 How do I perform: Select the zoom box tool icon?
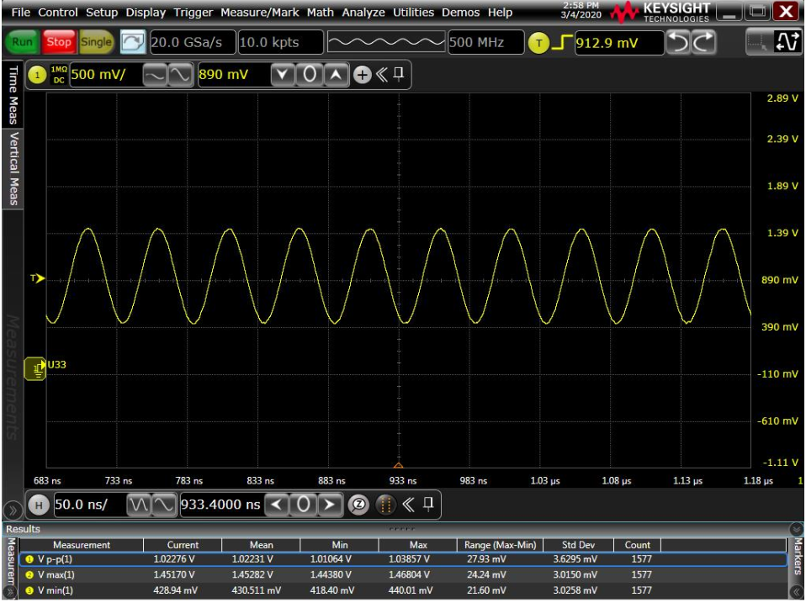coord(758,42)
